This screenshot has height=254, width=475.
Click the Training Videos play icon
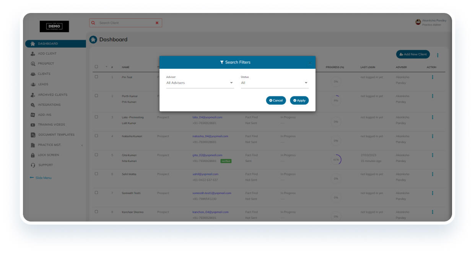(x=33, y=125)
